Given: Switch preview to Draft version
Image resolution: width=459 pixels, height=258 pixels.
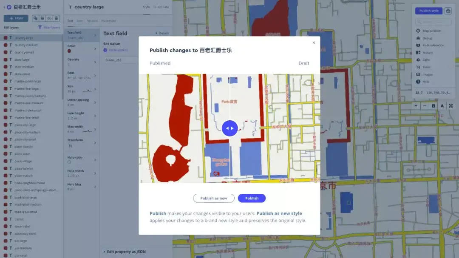Looking at the screenshot, I should (303, 63).
